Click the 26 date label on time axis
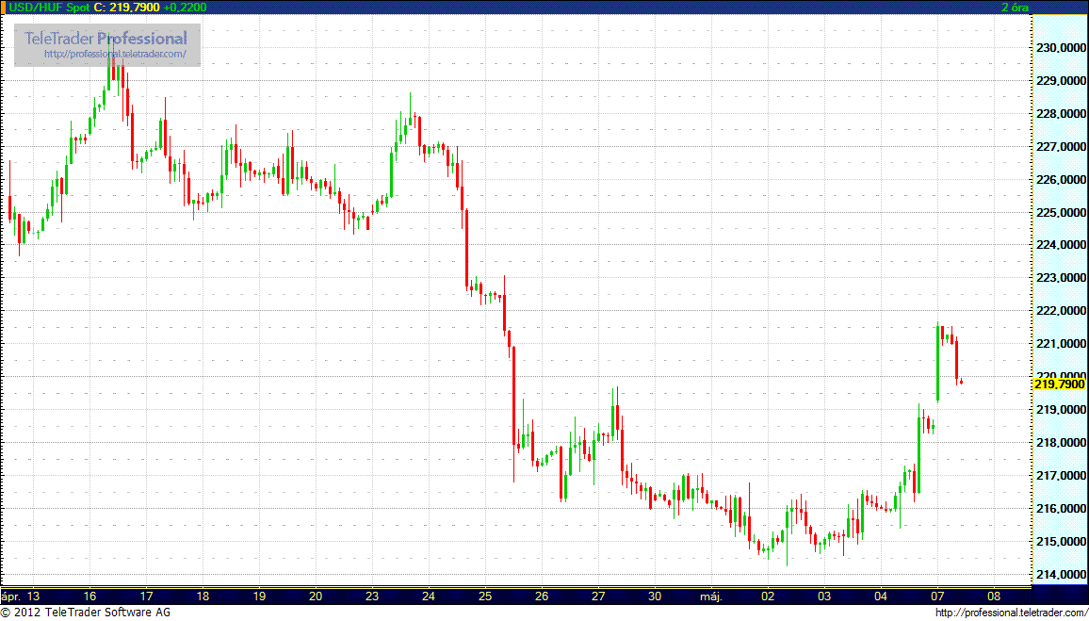Image resolution: width=1089 pixels, height=621 pixels. [542, 596]
